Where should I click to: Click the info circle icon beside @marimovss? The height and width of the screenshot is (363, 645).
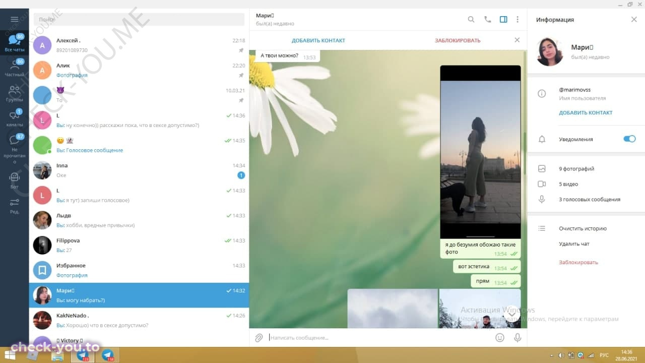click(x=542, y=94)
